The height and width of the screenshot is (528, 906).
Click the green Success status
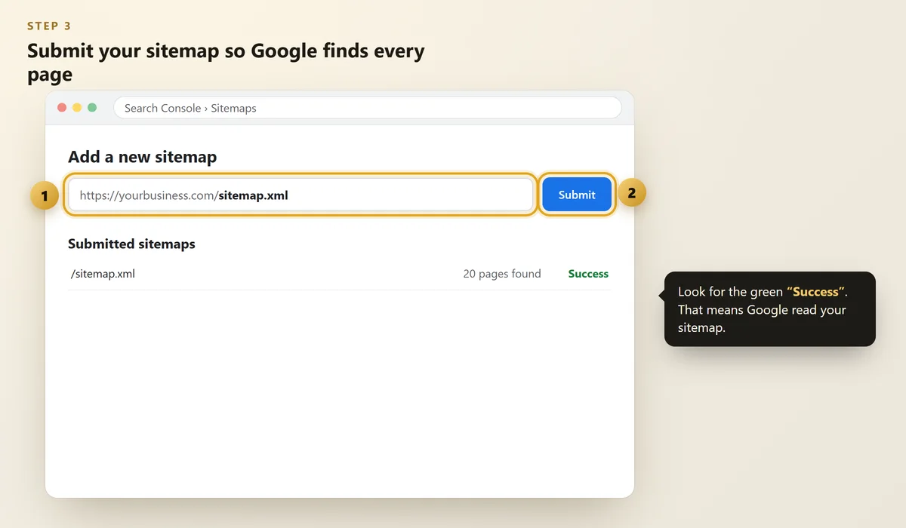tap(588, 274)
